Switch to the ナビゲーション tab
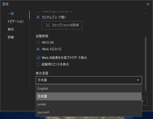The height and width of the screenshot is (119, 153). pos(15,21)
